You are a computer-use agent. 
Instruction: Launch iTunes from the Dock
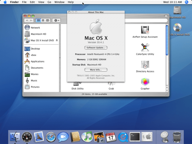[87, 137]
